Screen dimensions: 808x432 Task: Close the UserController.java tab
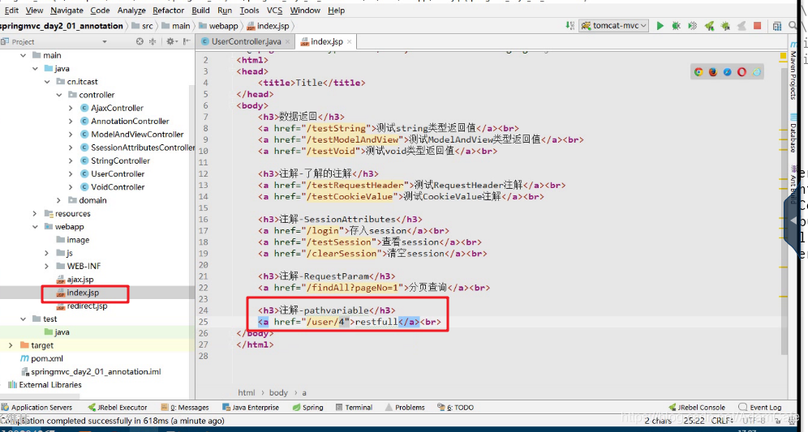click(x=287, y=41)
